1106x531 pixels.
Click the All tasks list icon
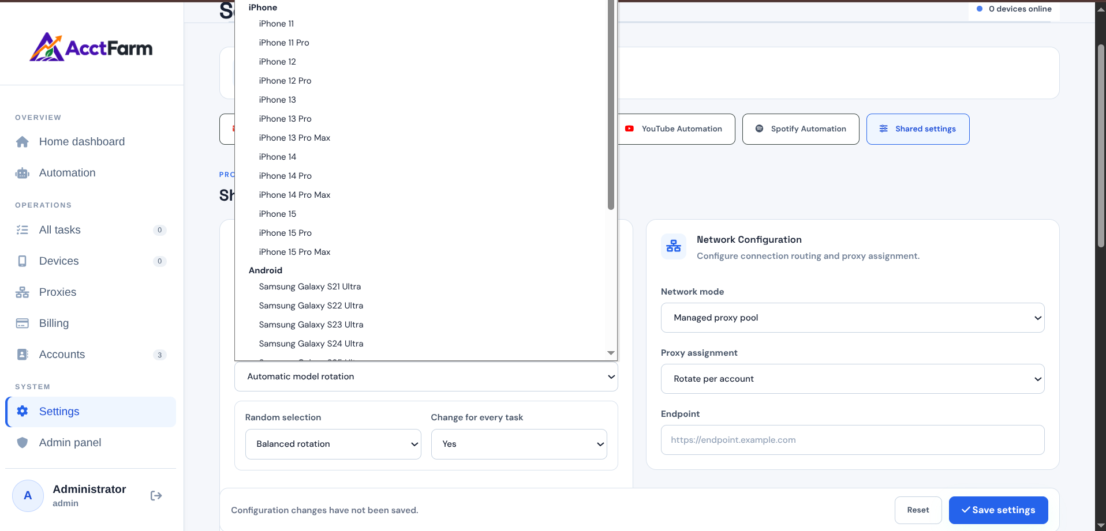tap(23, 230)
